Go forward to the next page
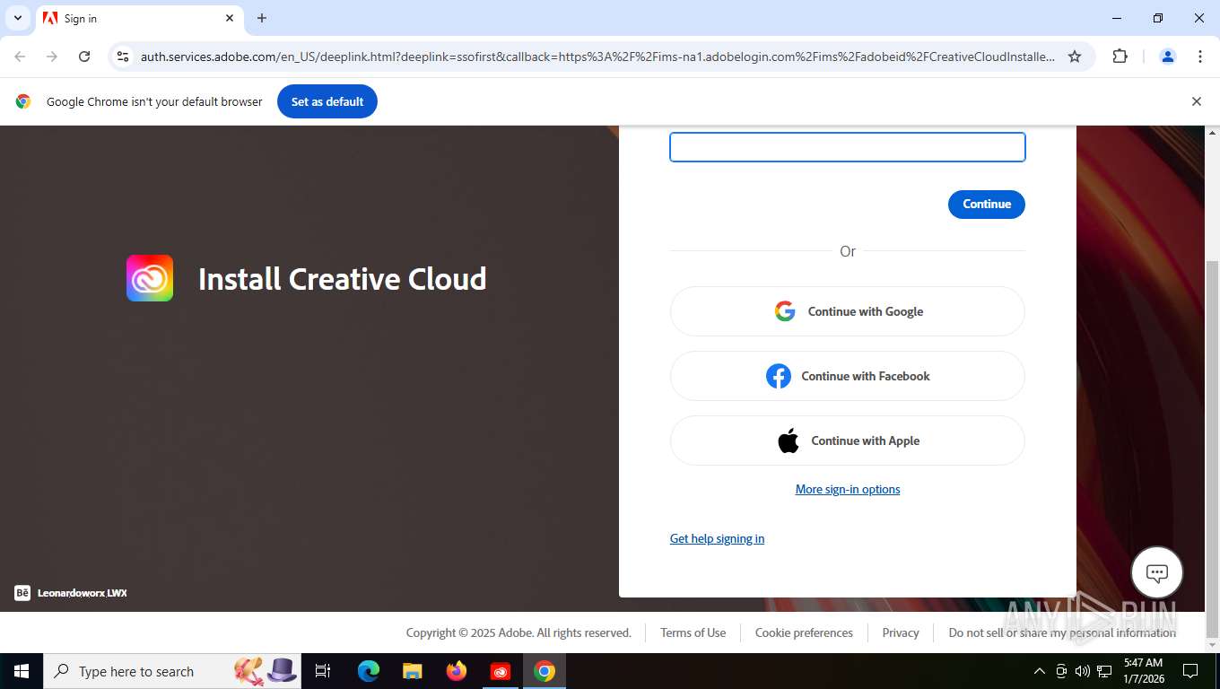 [x=52, y=57]
